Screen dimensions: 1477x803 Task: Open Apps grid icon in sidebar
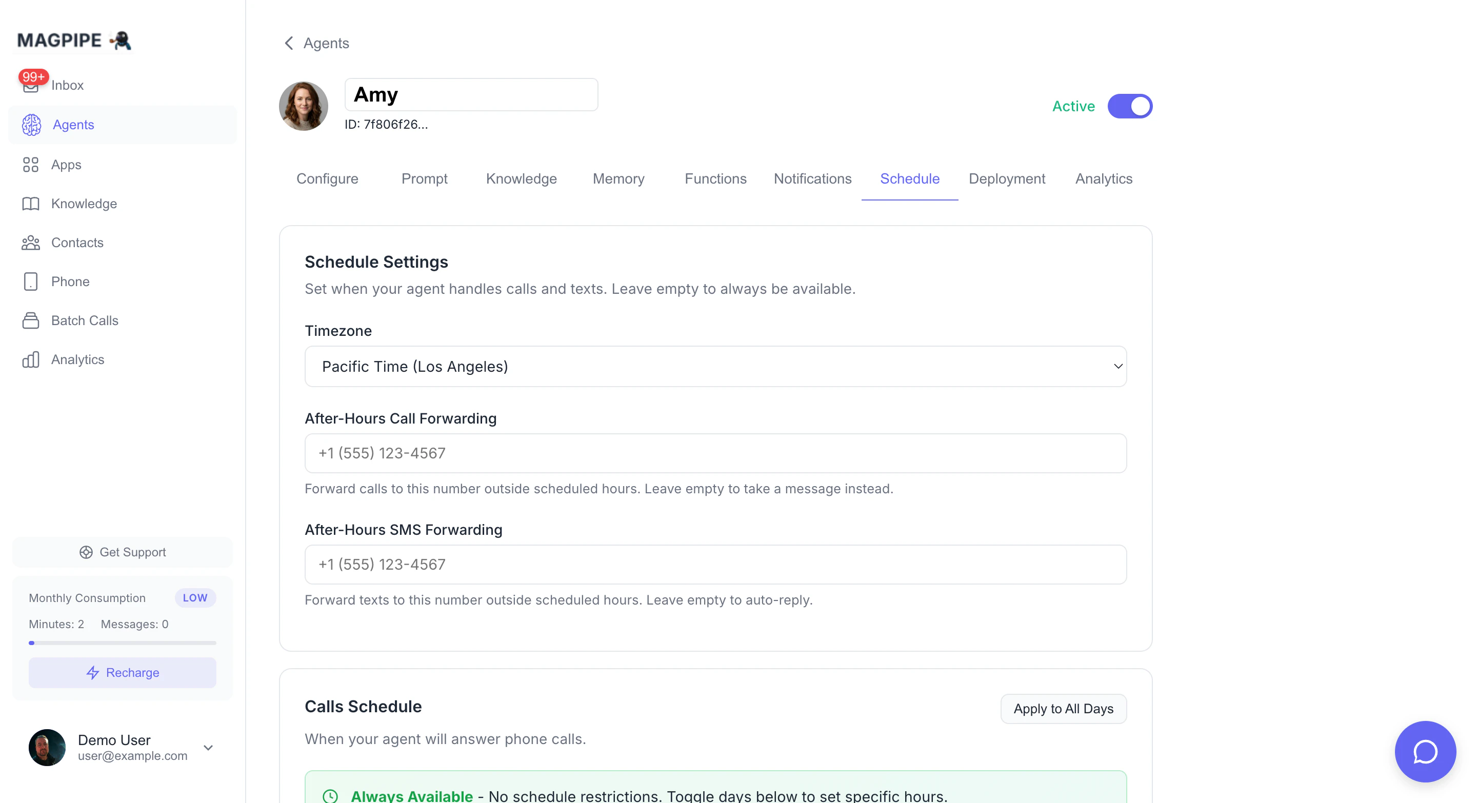pyautogui.click(x=30, y=165)
